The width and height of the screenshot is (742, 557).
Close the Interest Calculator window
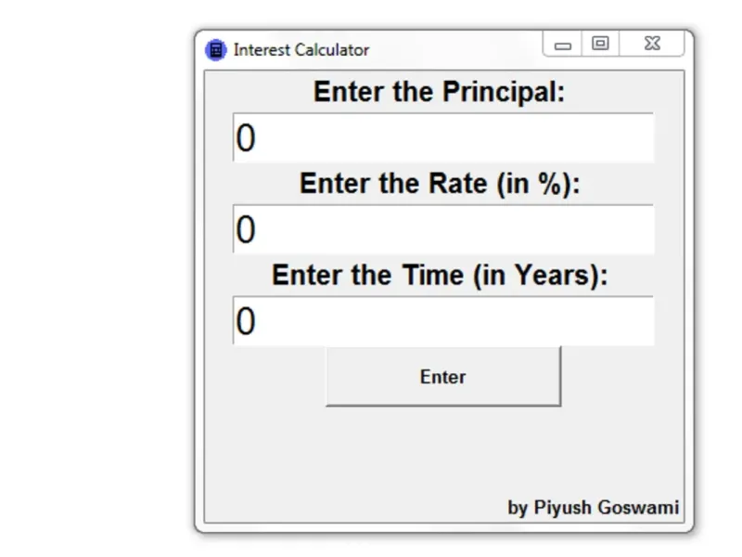[x=652, y=43]
